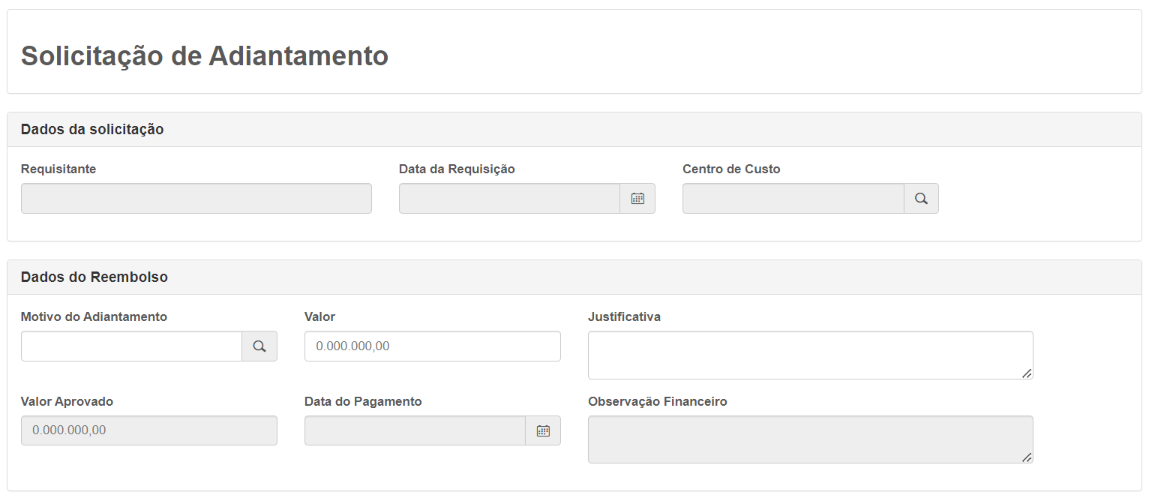Click Motivo do Adiantamento search icon

(259, 346)
